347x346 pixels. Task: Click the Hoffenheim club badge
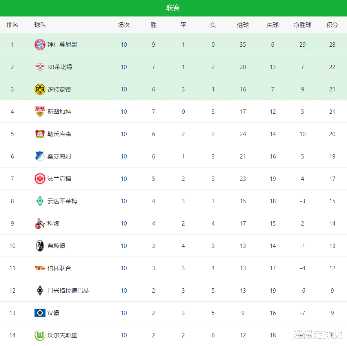coord(40,157)
